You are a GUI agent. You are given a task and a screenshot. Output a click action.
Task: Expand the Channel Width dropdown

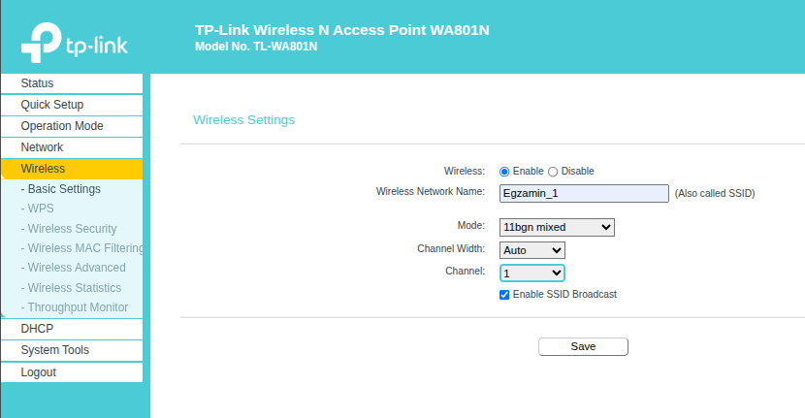(532, 250)
